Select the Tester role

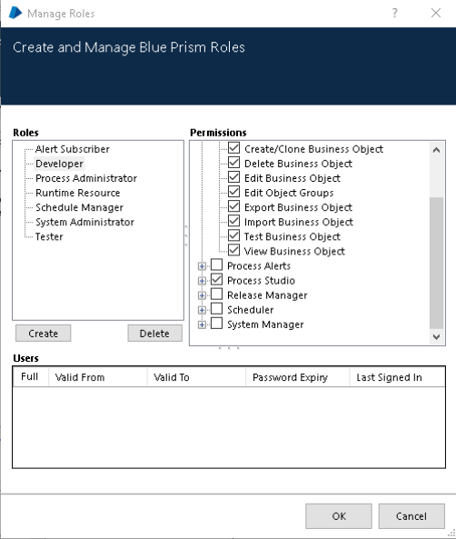coord(49,237)
